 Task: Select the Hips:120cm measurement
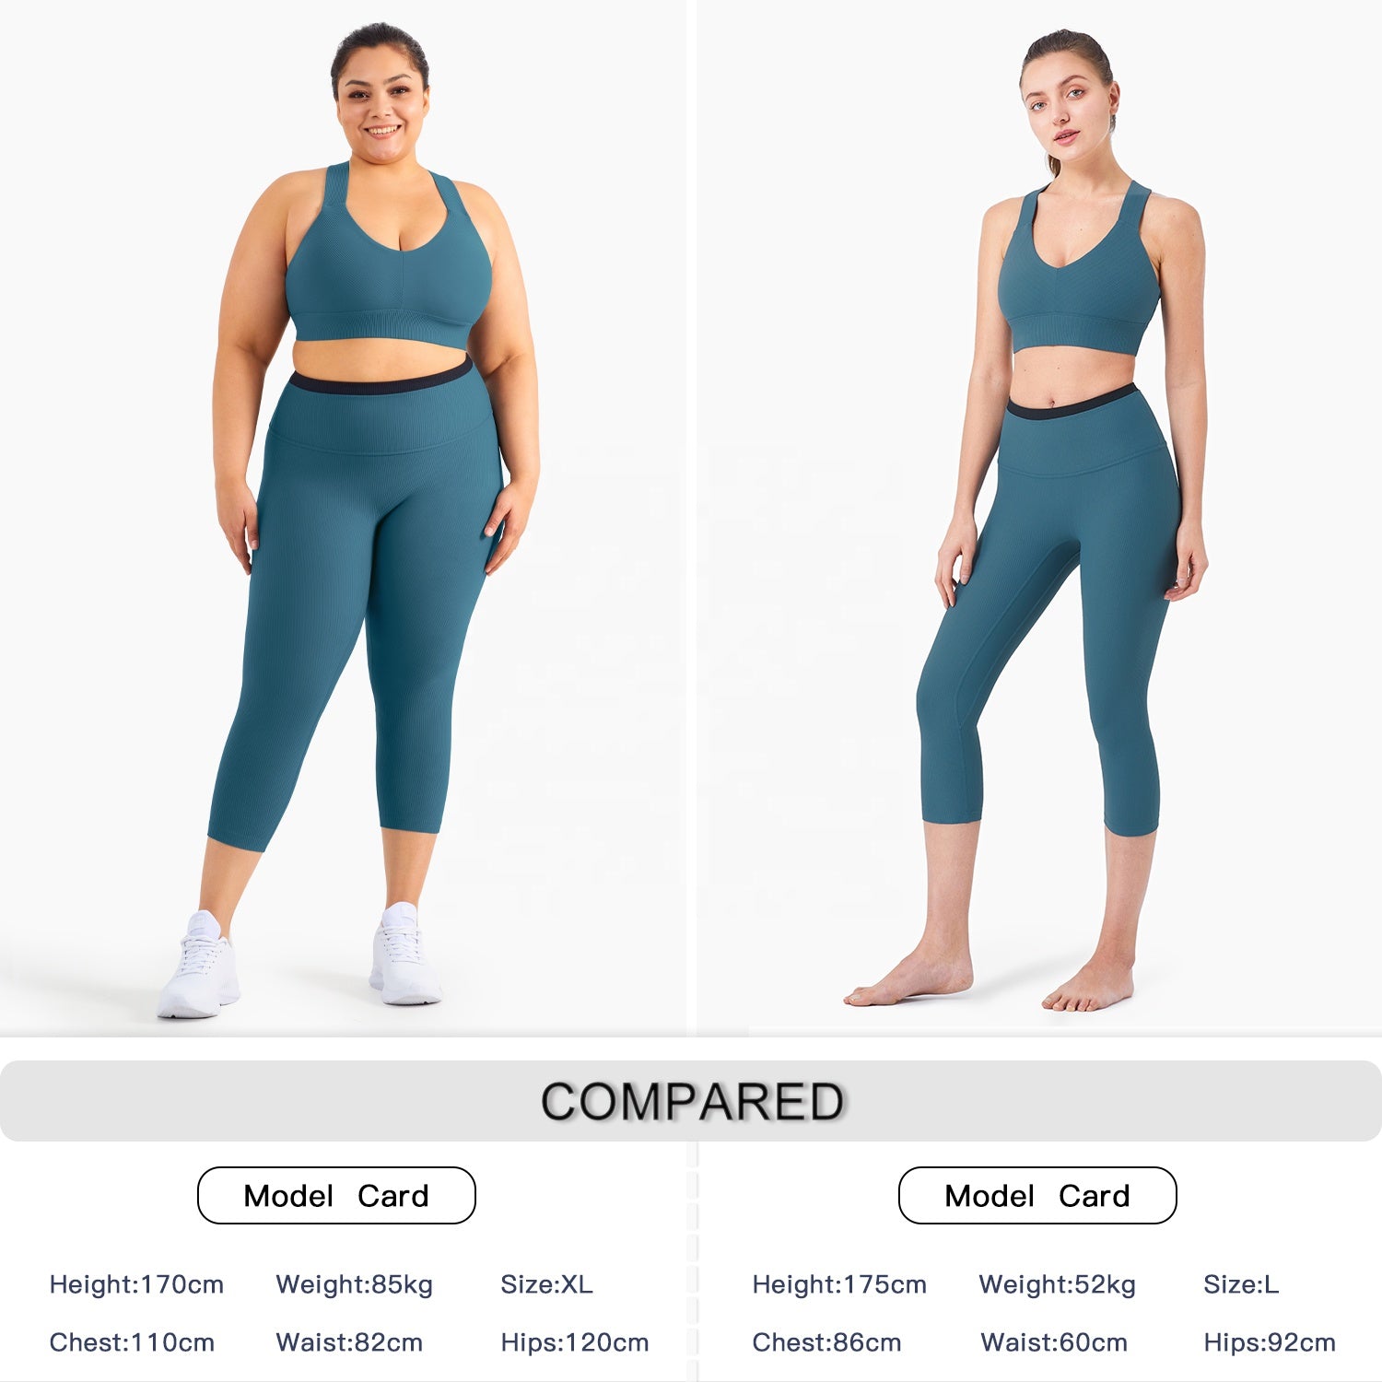(574, 1342)
